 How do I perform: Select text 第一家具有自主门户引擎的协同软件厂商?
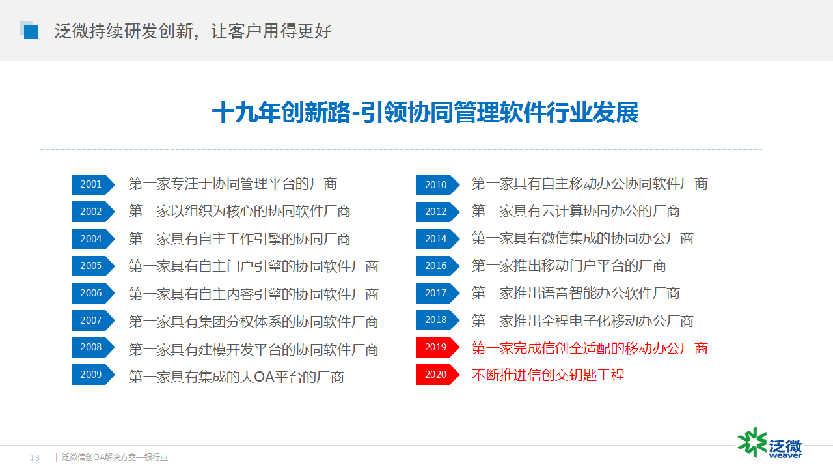click(x=254, y=266)
